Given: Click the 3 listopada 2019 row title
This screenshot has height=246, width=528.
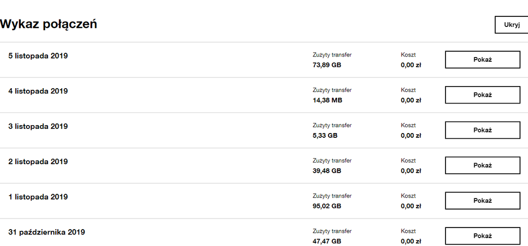Looking at the screenshot, I should click(x=38, y=127).
